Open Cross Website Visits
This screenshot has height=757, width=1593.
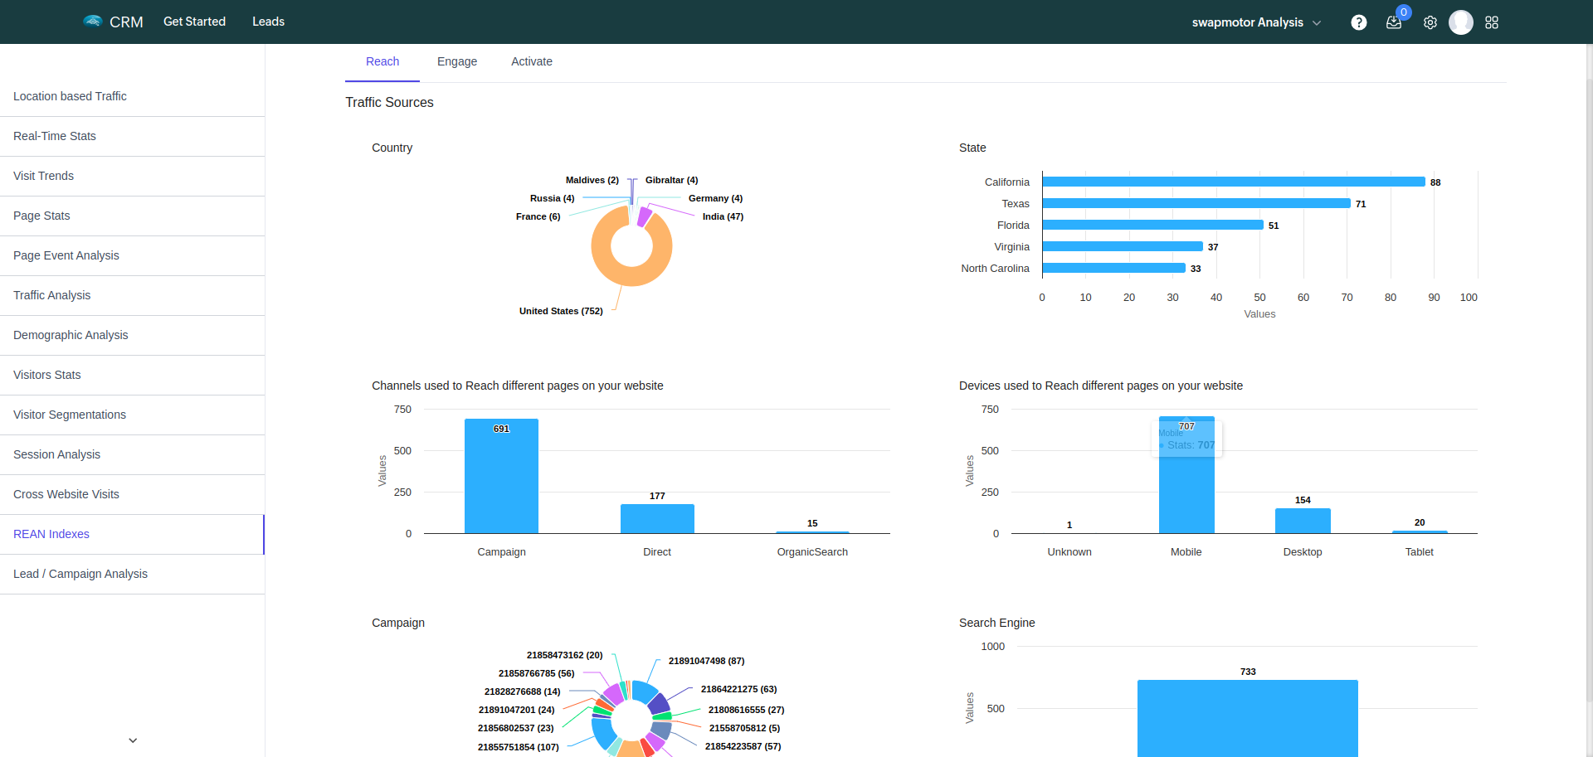[132, 494]
